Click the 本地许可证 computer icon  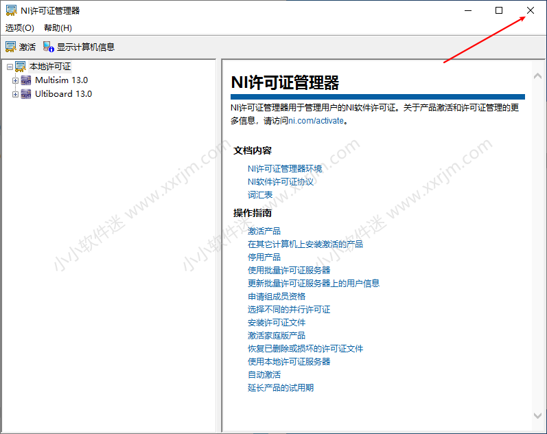[x=21, y=67]
